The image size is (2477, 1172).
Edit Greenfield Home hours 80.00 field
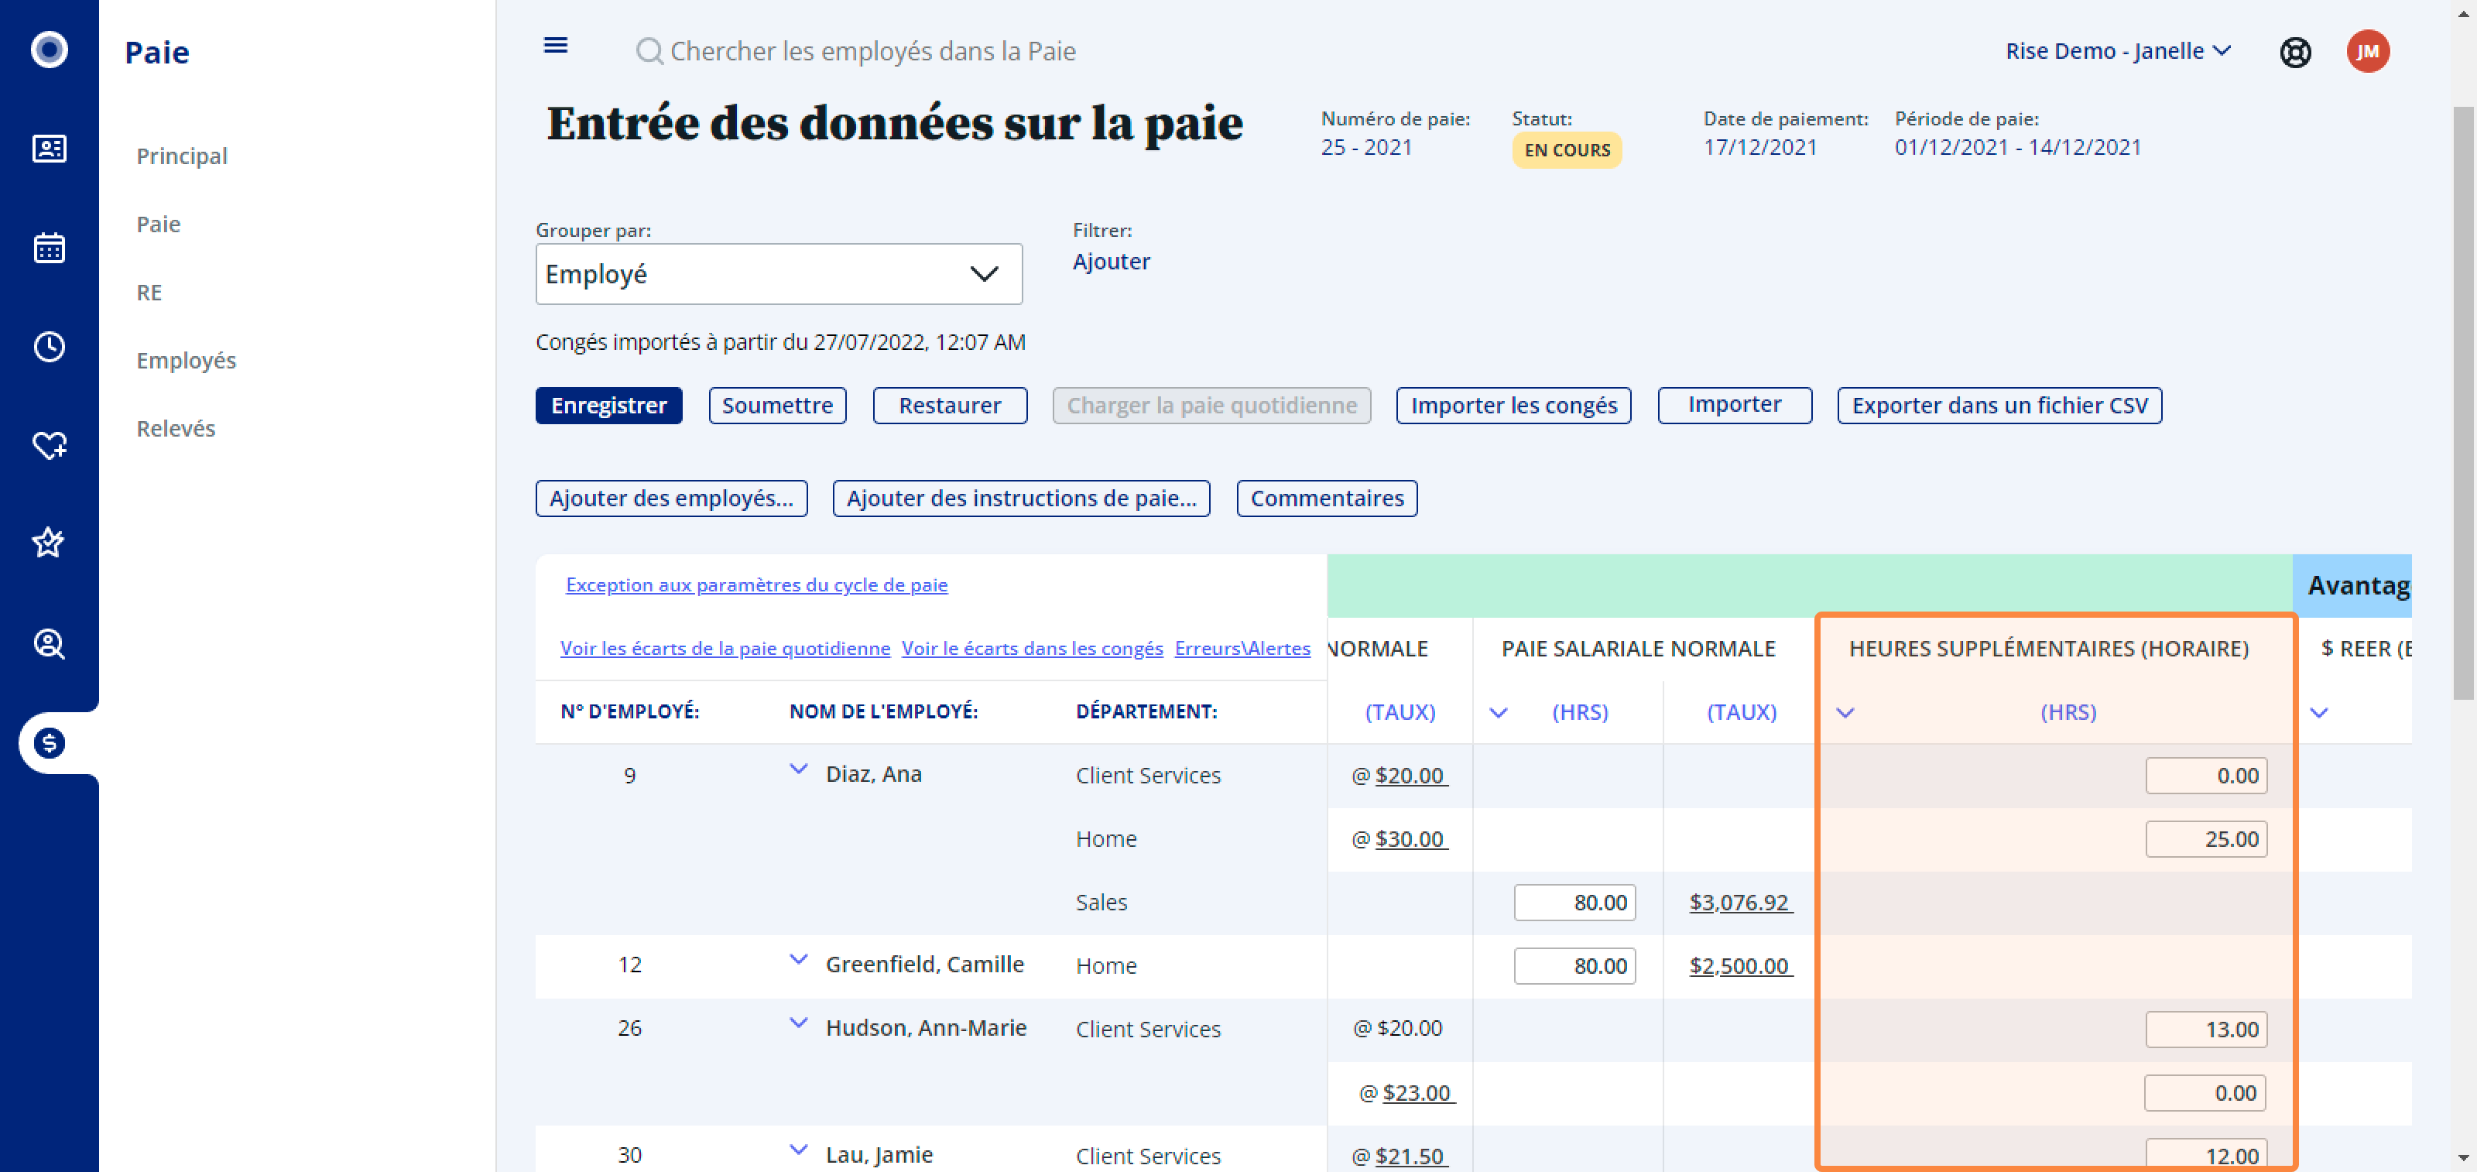point(1575,966)
